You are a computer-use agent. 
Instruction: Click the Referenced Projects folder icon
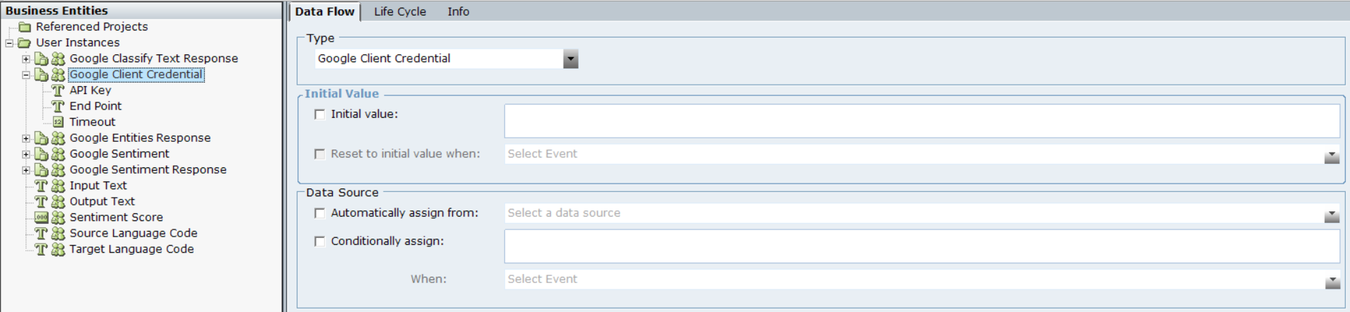pyautogui.click(x=25, y=27)
